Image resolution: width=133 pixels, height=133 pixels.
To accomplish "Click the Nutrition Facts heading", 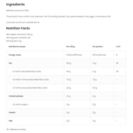I will pyautogui.click(x=18, y=28).
